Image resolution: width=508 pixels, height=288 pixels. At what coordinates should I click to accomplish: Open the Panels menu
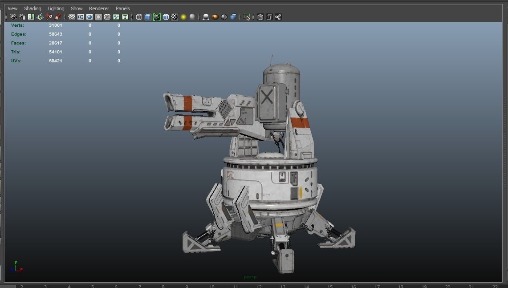122,8
